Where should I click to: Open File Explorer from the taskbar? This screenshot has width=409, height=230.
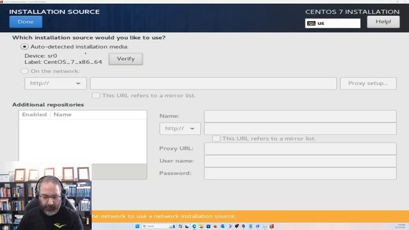[x=201, y=226]
